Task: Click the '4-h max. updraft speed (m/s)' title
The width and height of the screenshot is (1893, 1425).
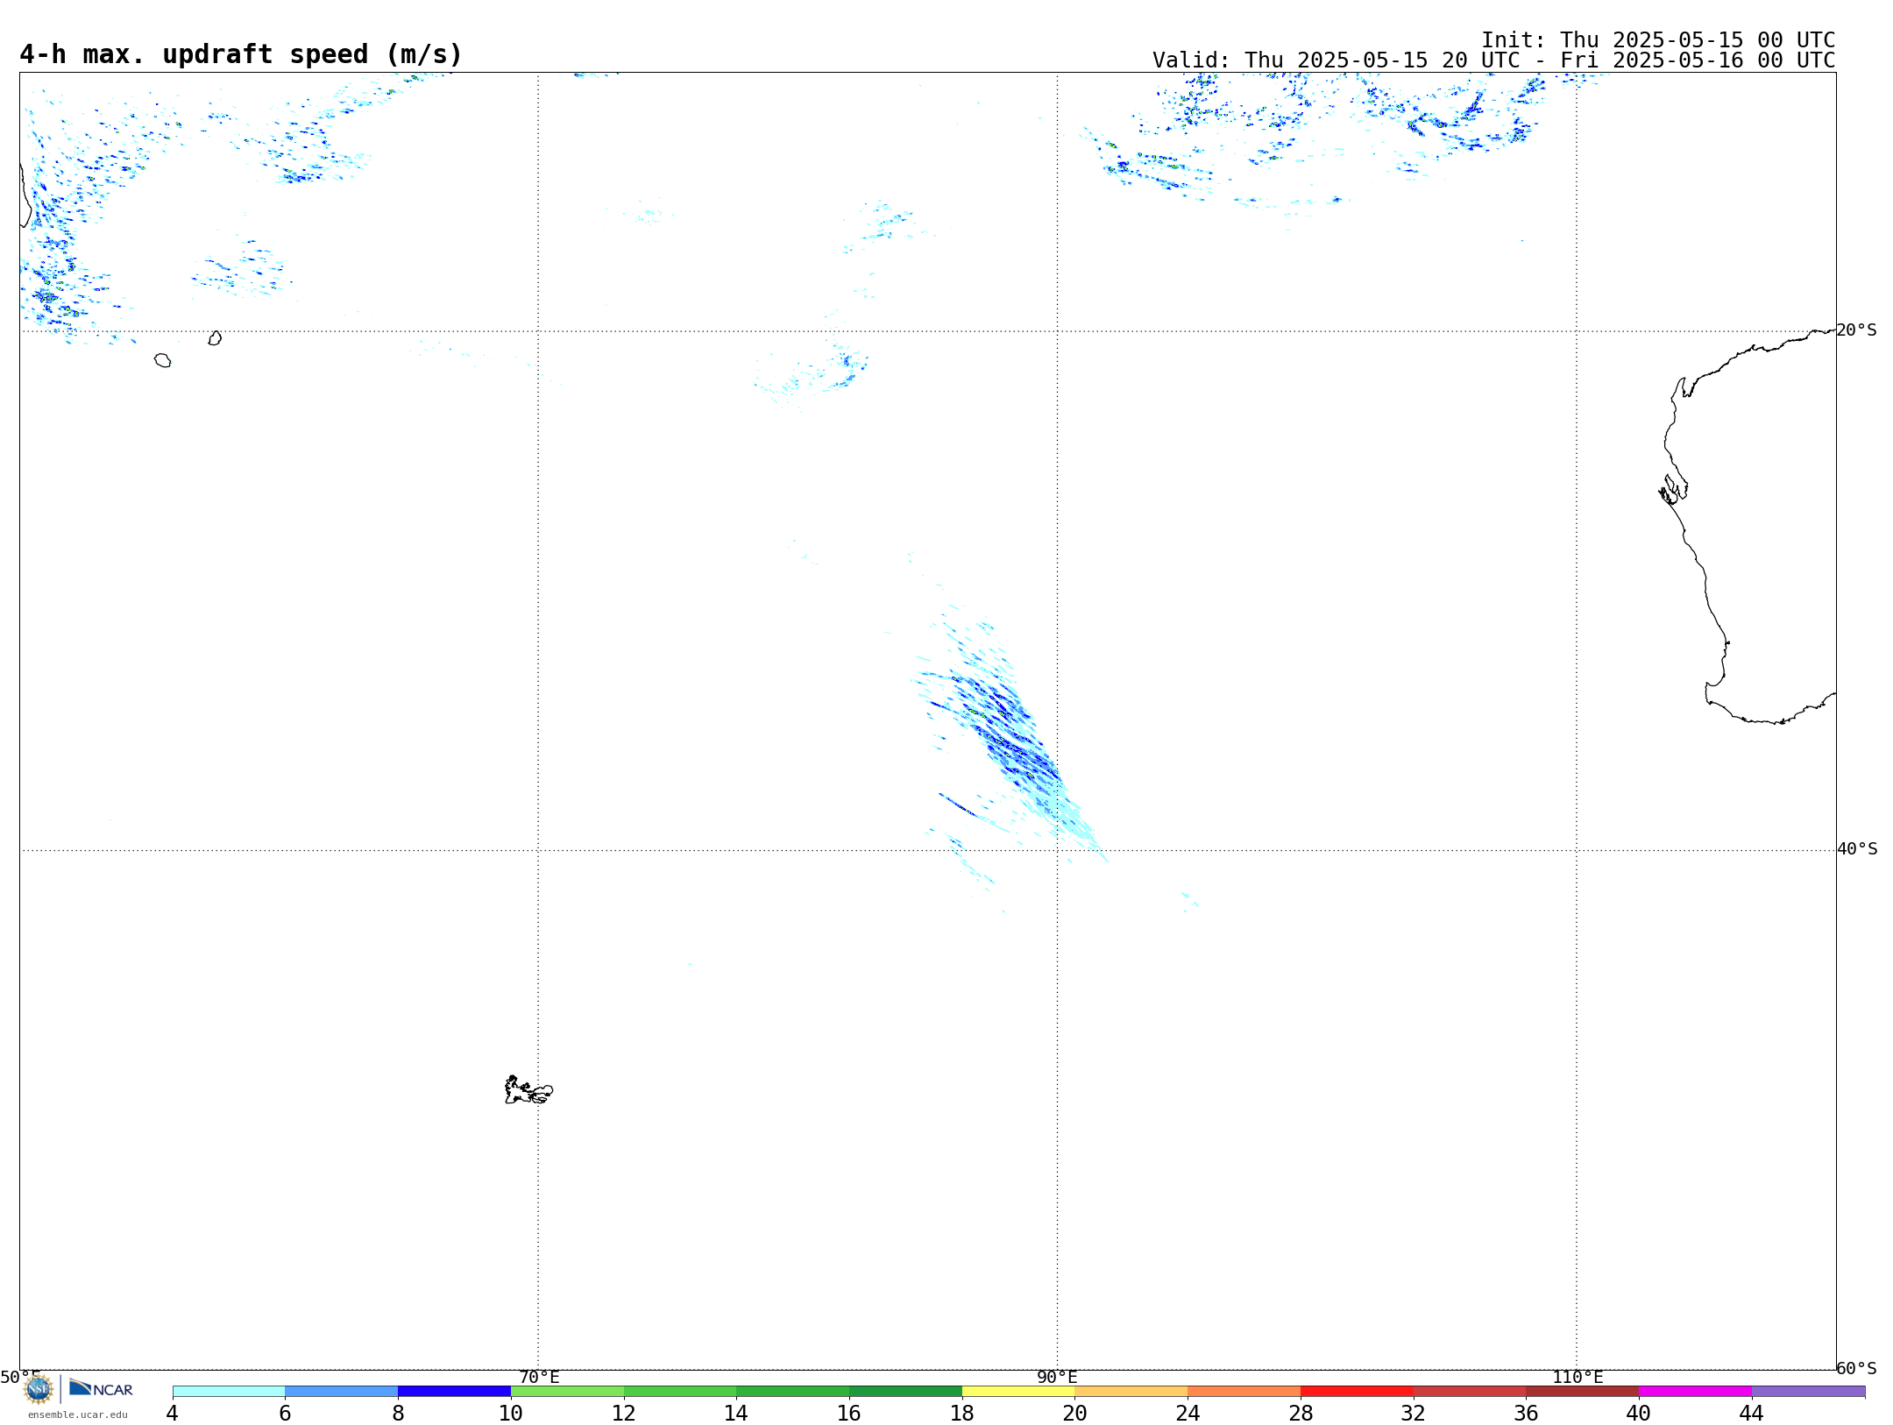Action: coord(241,54)
